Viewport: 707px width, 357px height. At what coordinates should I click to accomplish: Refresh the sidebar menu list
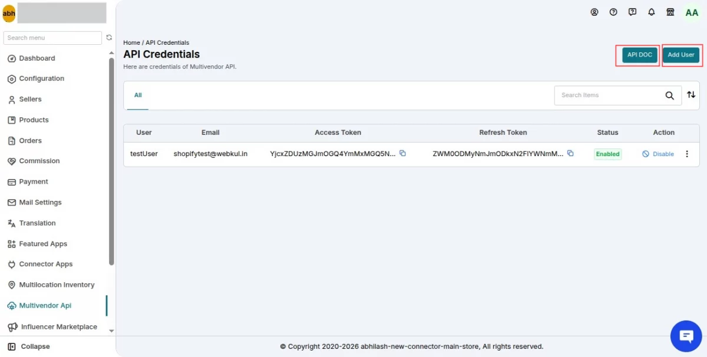(109, 38)
